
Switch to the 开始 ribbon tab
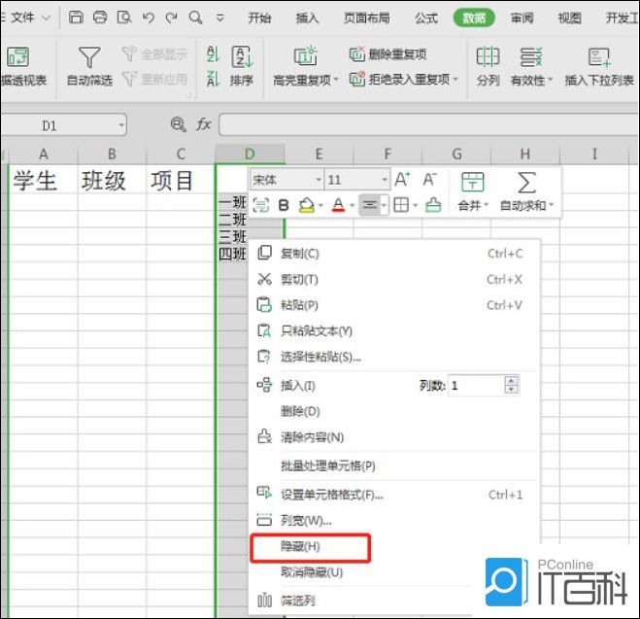(259, 17)
